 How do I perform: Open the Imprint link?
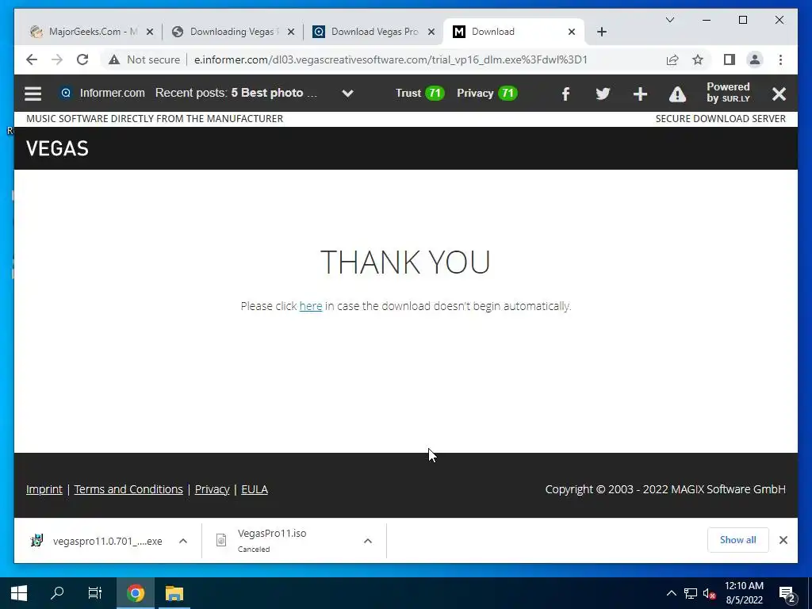click(44, 489)
